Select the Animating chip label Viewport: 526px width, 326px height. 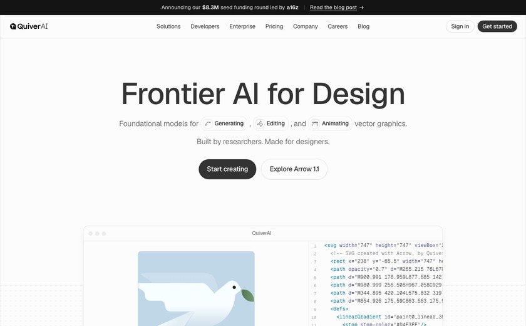(x=335, y=124)
